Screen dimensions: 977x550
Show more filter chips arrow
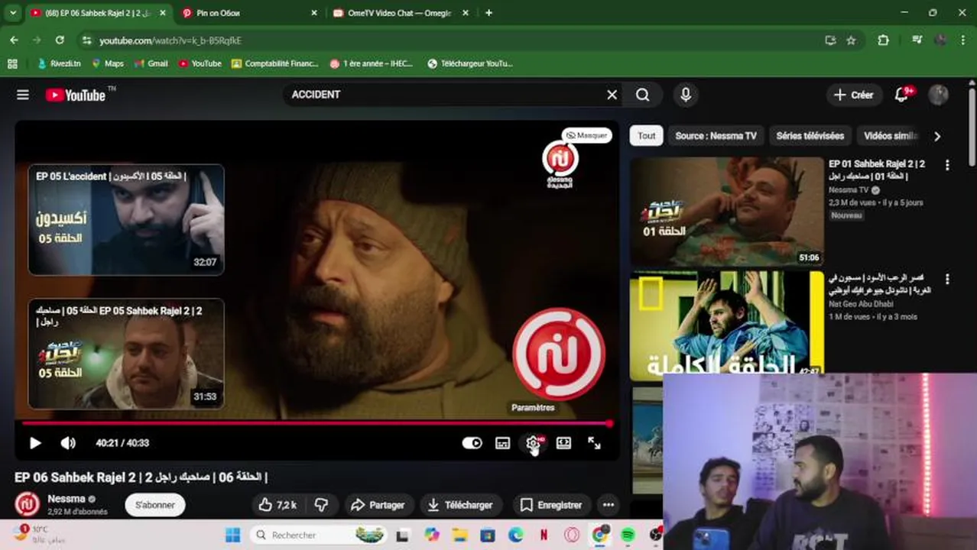[937, 136]
